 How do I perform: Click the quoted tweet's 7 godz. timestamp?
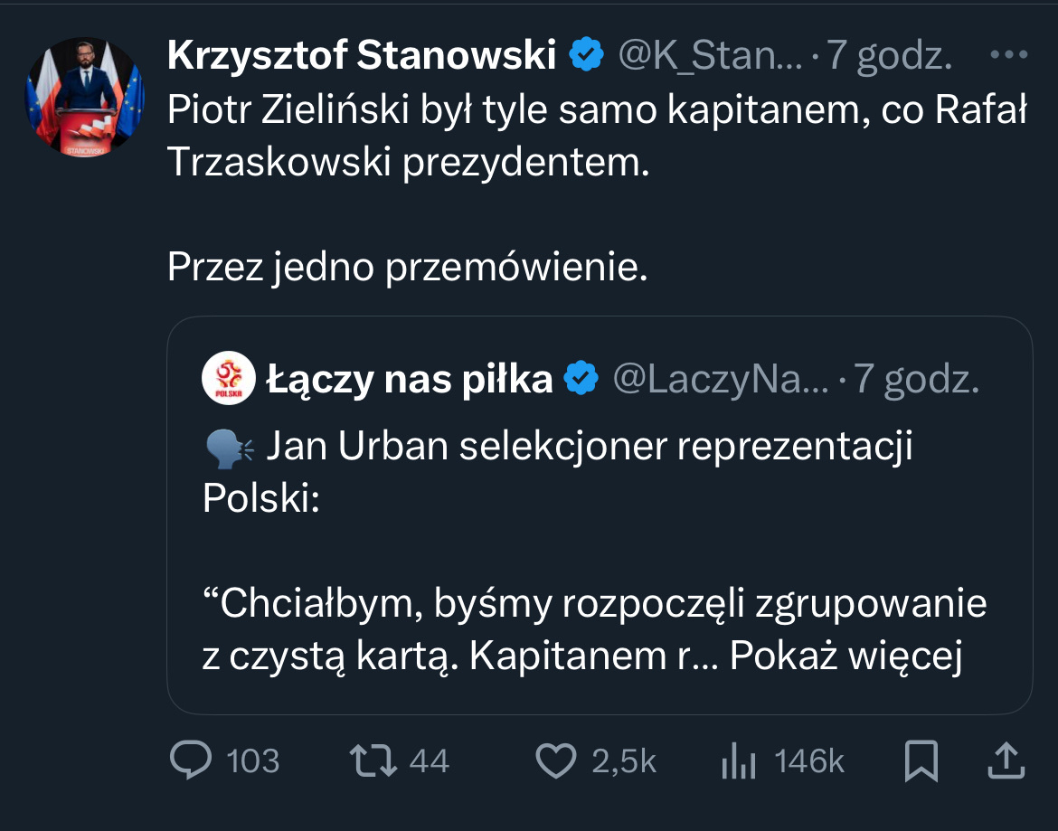pos(917,380)
